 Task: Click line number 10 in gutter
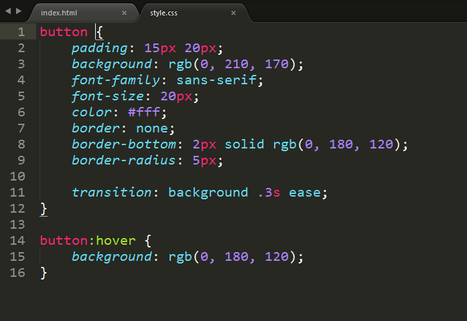(x=17, y=177)
